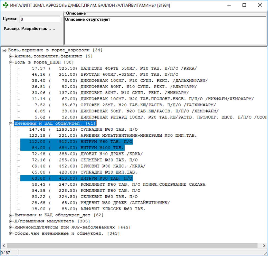Select АРНЕБИЯ МУЛЬТИВИТАМИН+МИНЕРАЛЫ row
Screen dimensions: 268x256
coord(113,136)
